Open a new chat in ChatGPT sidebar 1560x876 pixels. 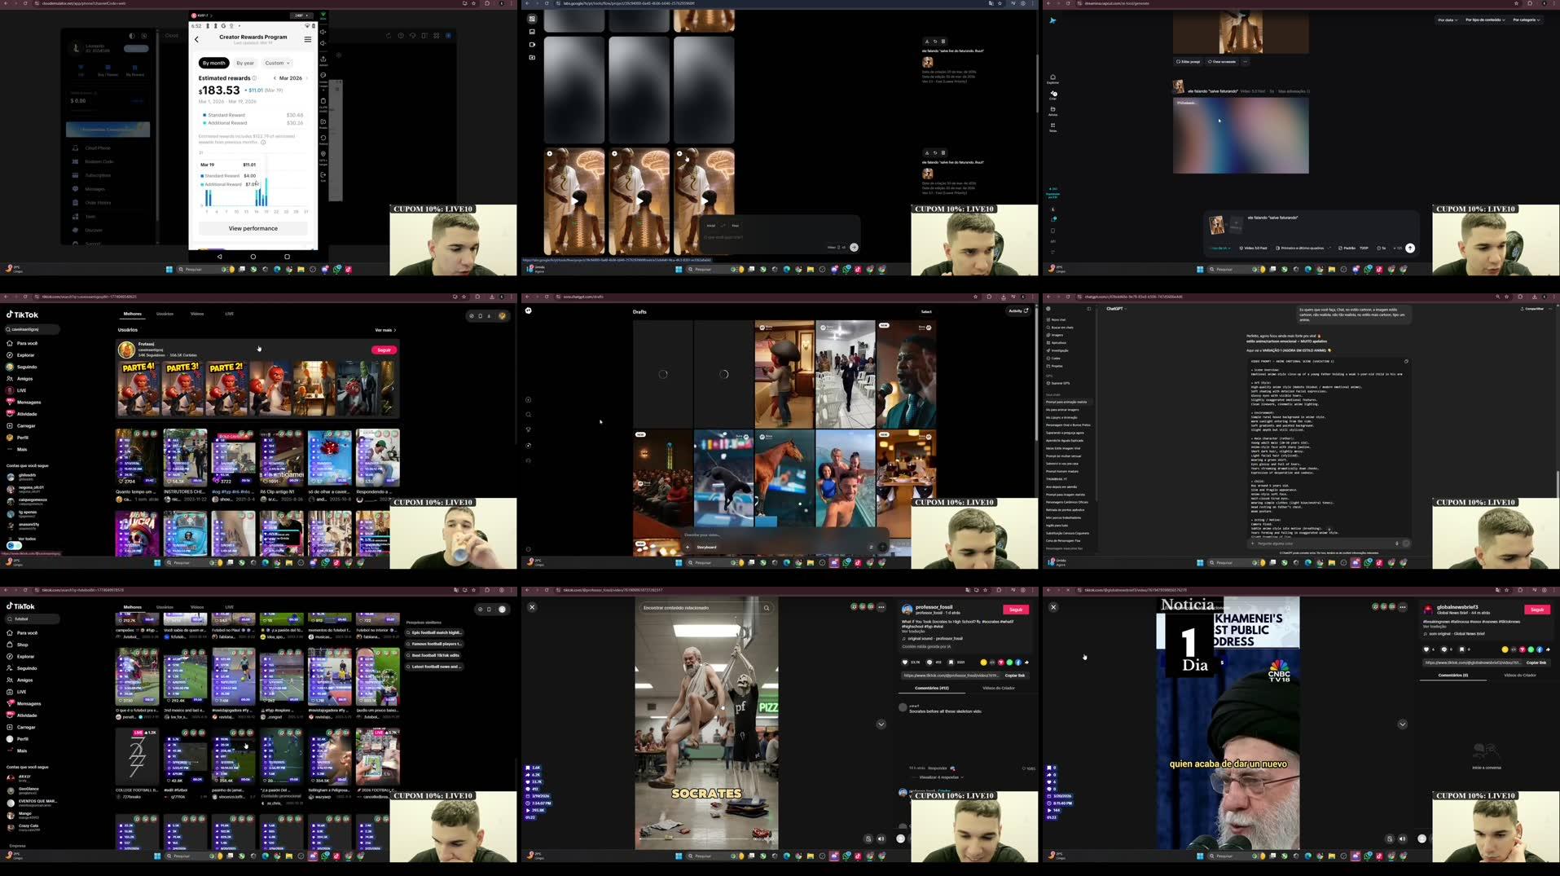pos(1058,318)
